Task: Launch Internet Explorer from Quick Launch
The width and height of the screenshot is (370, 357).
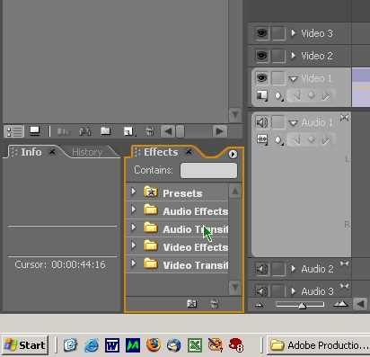Action: (x=92, y=345)
